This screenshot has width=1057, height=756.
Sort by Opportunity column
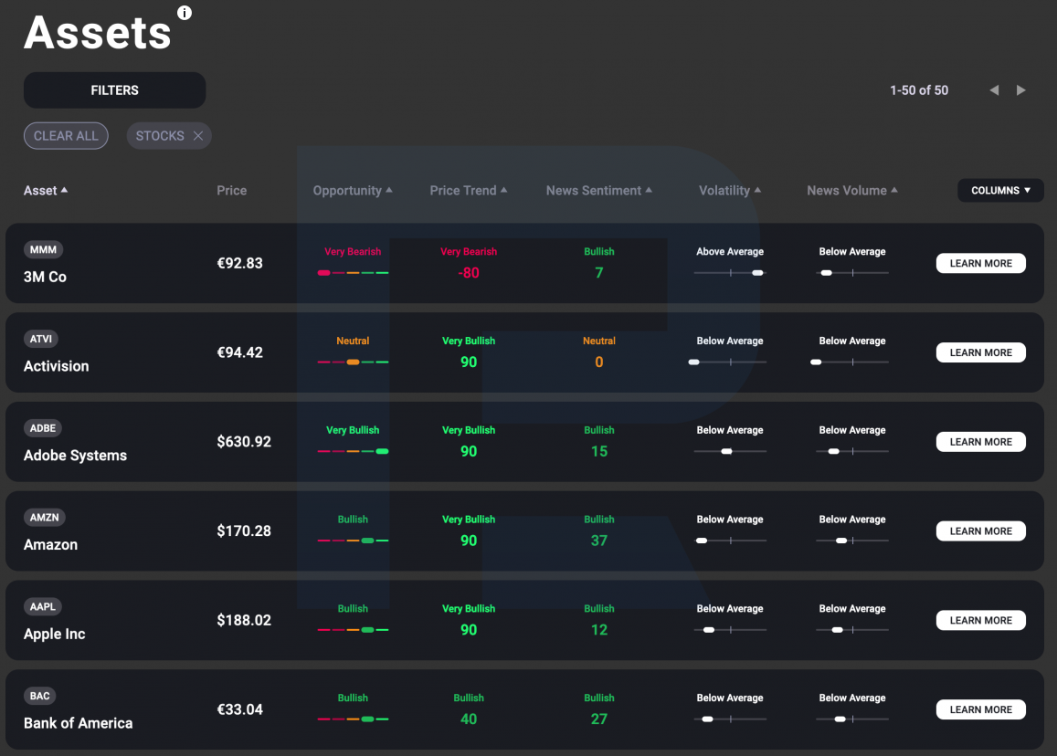[x=353, y=191]
